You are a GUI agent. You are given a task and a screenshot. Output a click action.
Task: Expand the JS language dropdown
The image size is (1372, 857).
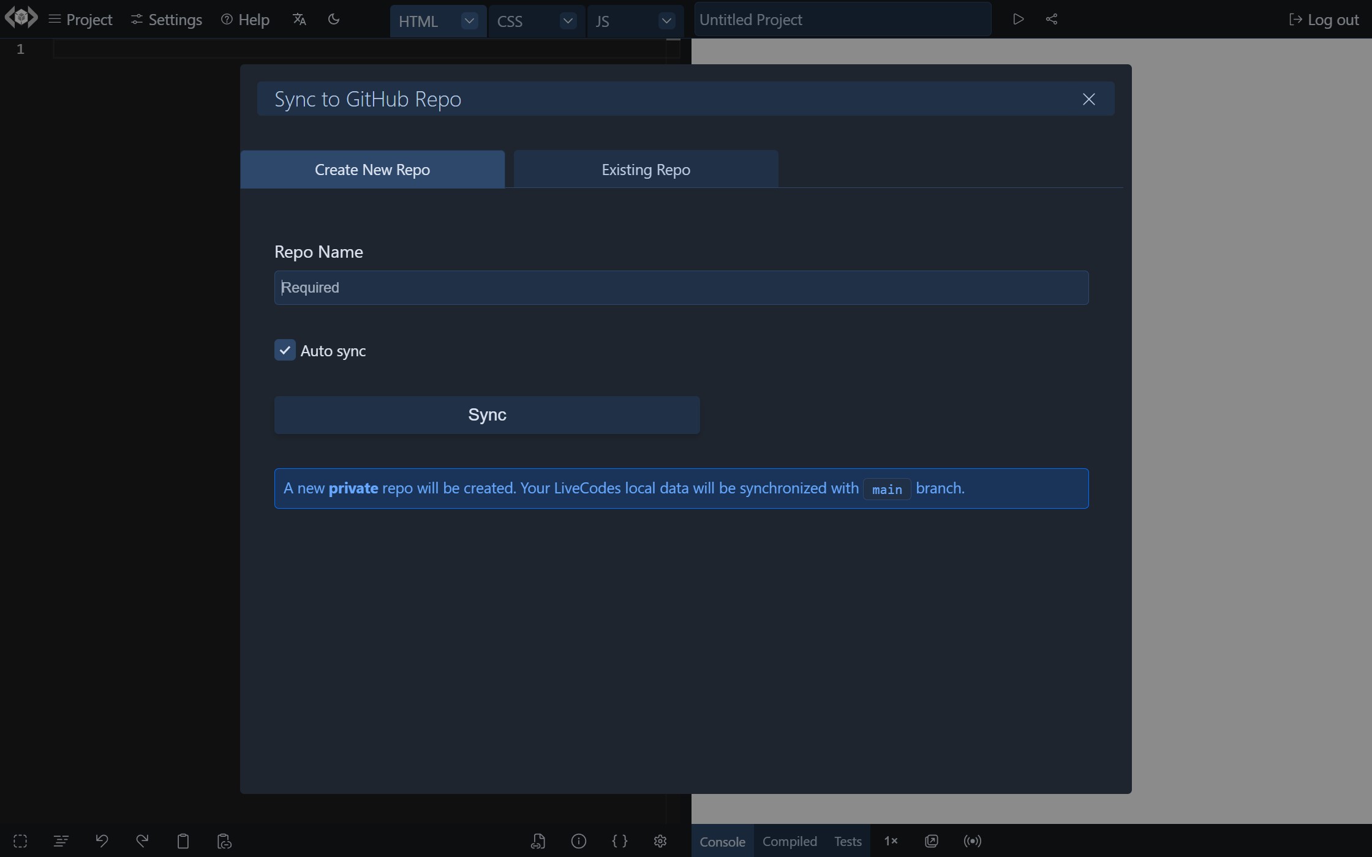coord(667,19)
